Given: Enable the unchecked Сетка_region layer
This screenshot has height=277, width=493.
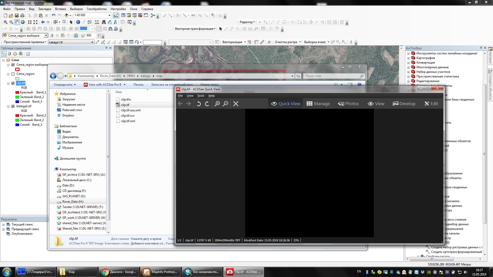Looking at the screenshot, I should [x=13, y=74].
